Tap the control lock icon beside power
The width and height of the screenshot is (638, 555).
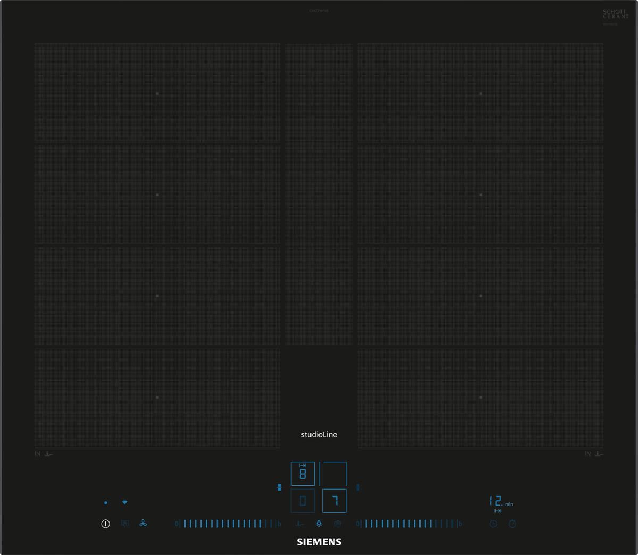pos(125,524)
